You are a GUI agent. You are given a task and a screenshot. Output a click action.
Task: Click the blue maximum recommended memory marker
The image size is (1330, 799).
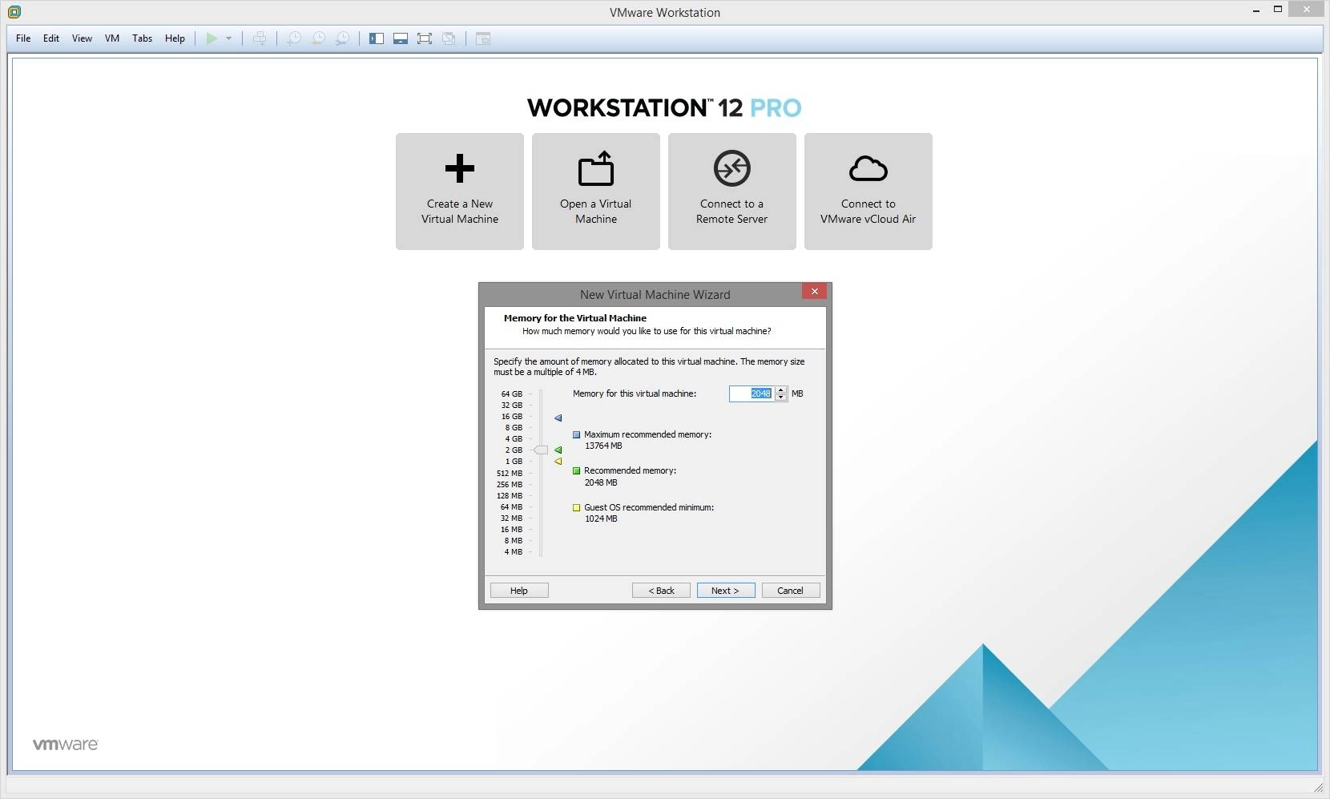558,418
